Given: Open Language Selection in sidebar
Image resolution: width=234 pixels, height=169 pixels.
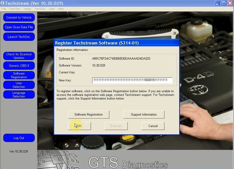Looking at the screenshot, I should click(x=19, y=94).
